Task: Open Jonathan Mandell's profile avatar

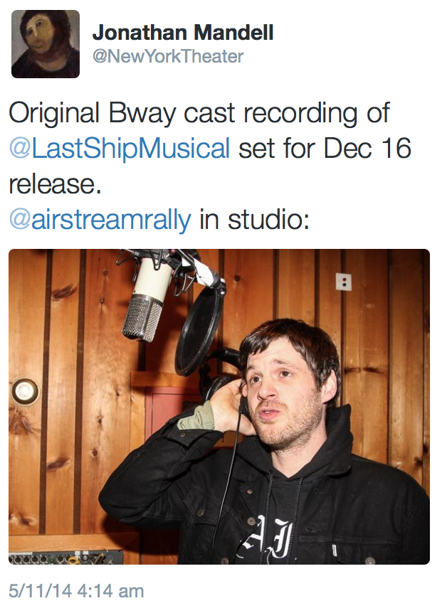Action: click(46, 44)
